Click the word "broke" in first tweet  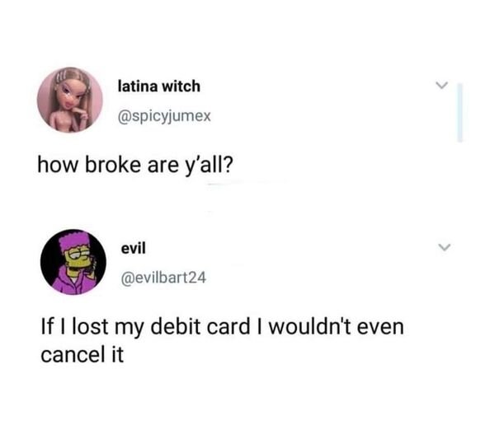click(x=113, y=164)
